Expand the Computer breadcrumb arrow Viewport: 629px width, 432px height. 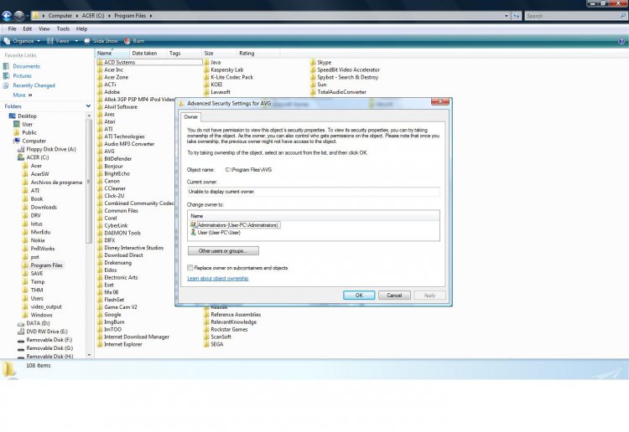tap(78, 16)
